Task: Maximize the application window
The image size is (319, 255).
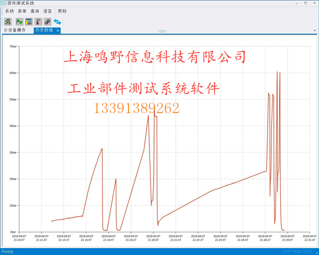Action: [305, 3]
